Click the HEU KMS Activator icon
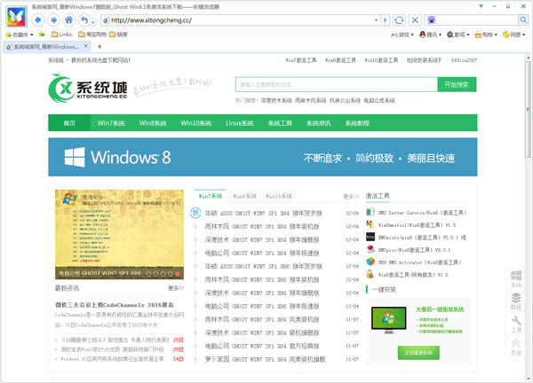 [x=370, y=262]
